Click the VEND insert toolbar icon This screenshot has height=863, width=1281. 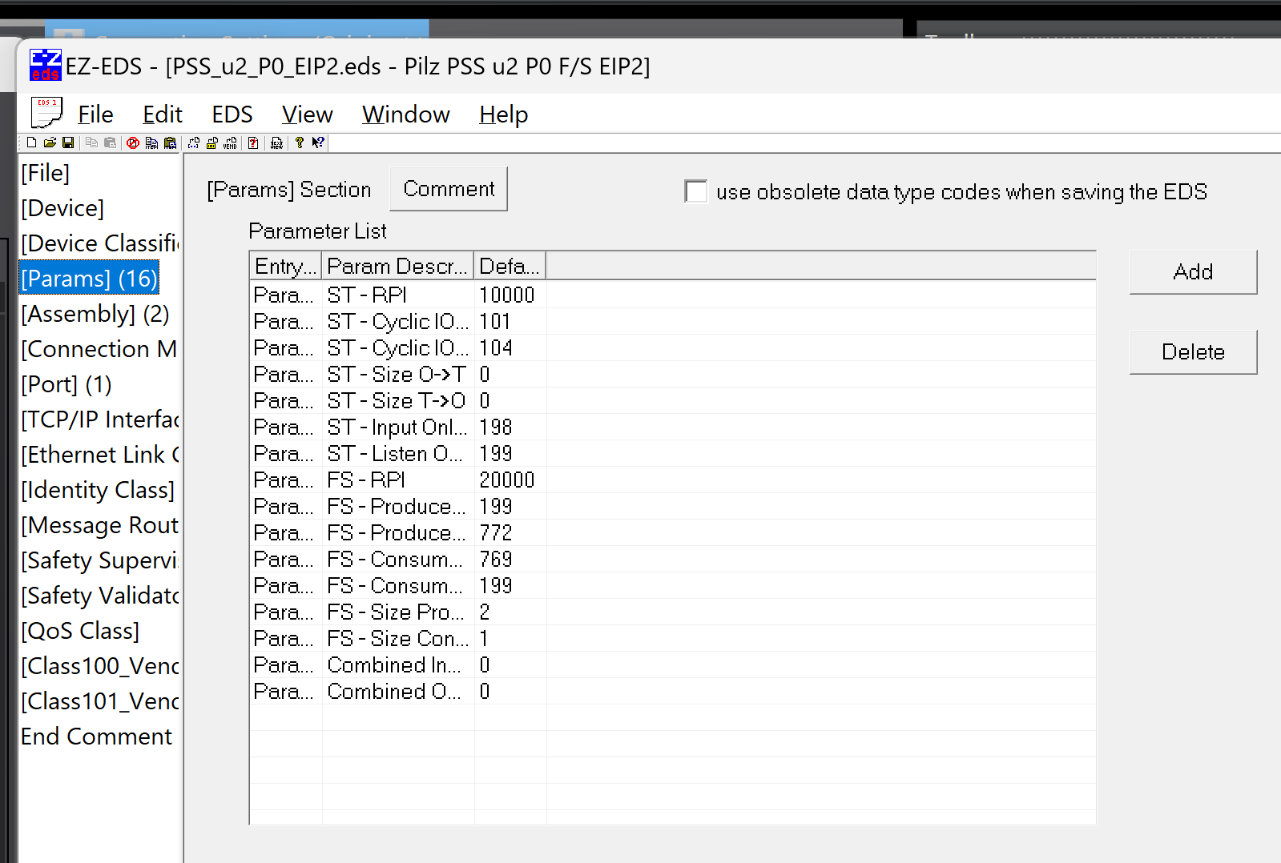[x=231, y=142]
